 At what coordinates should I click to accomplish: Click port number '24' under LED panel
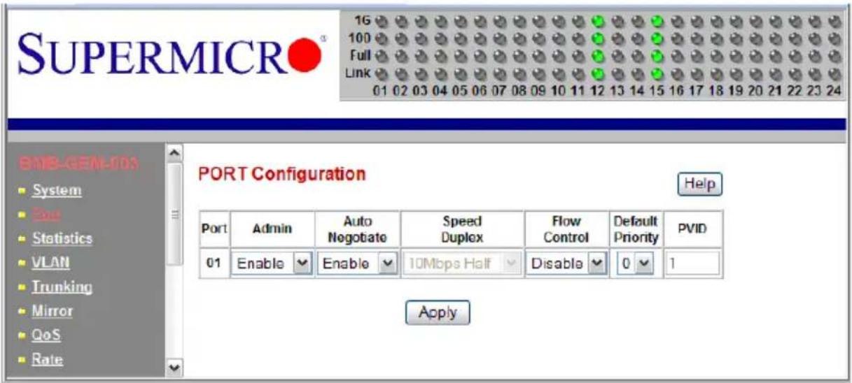(833, 92)
